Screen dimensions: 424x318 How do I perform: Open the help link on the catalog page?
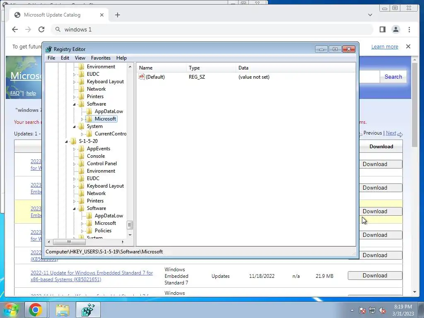(x=31, y=93)
